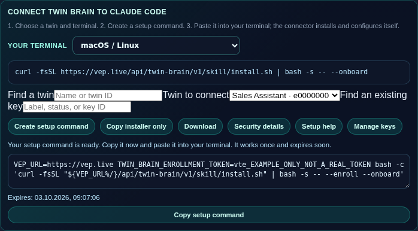This screenshot has height=231, width=418.
Task: Click Create setup command button
Action: [52, 126]
